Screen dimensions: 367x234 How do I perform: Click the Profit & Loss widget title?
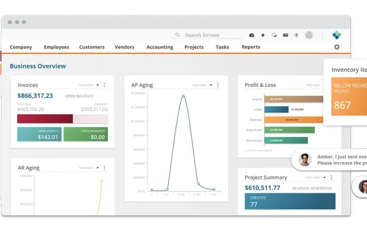(260, 85)
